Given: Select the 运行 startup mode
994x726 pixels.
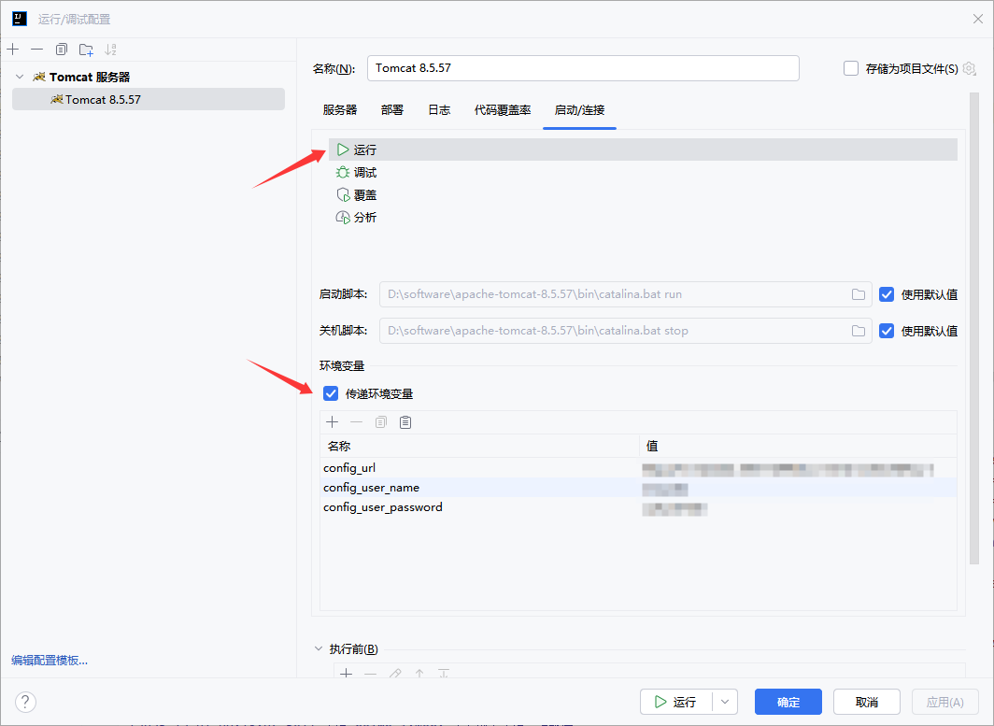Looking at the screenshot, I should click(x=643, y=149).
